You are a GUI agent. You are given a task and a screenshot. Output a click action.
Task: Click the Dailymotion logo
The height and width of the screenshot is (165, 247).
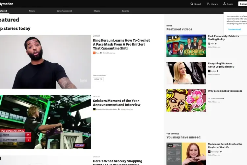point(7,4)
